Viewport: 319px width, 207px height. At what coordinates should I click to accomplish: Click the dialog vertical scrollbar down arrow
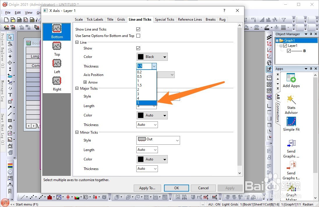coord(239,173)
